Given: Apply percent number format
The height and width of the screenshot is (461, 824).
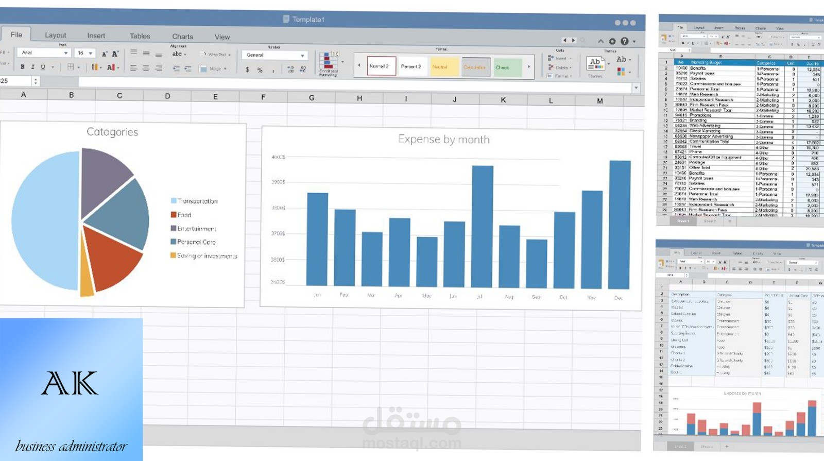Looking at the screenshot, I should click(260, 70).
